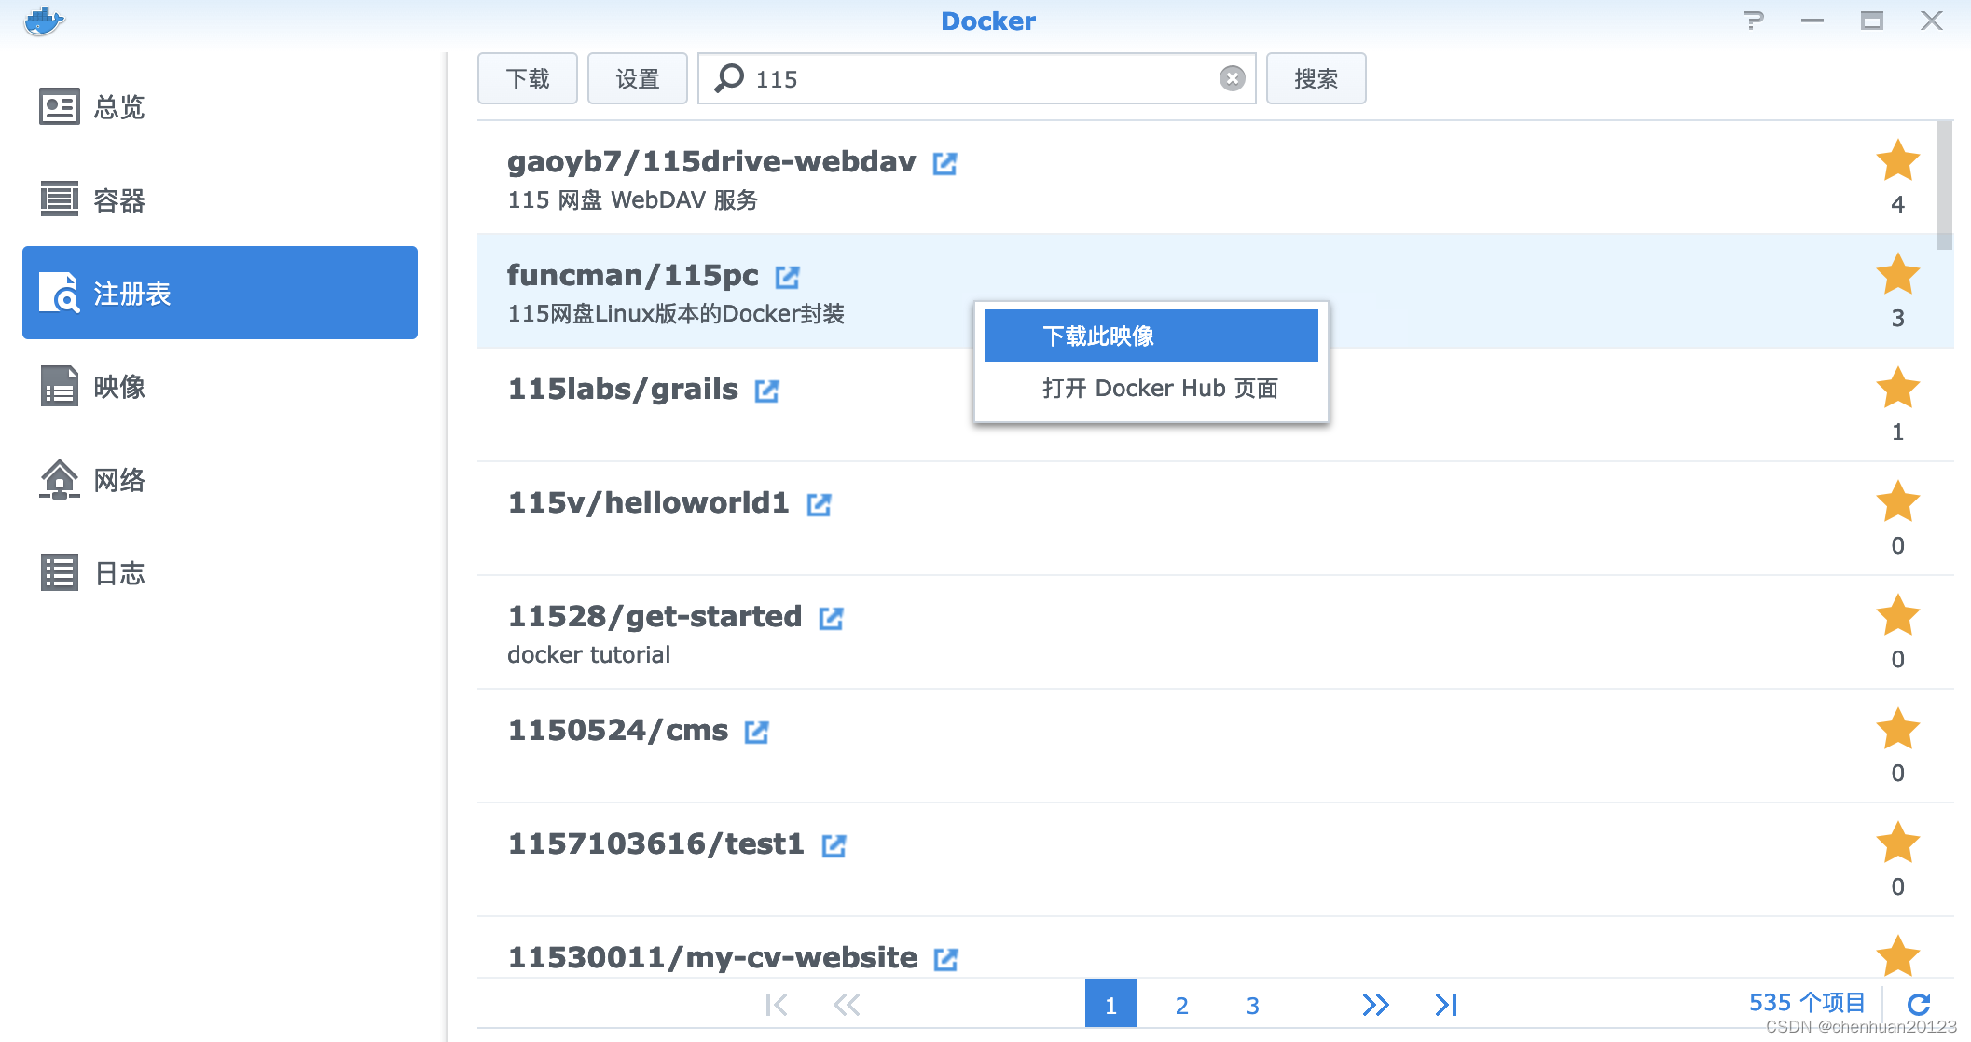Screen dimensions: 1971x1042
Task: Click the 下载 button
Action: pos(528,78)
